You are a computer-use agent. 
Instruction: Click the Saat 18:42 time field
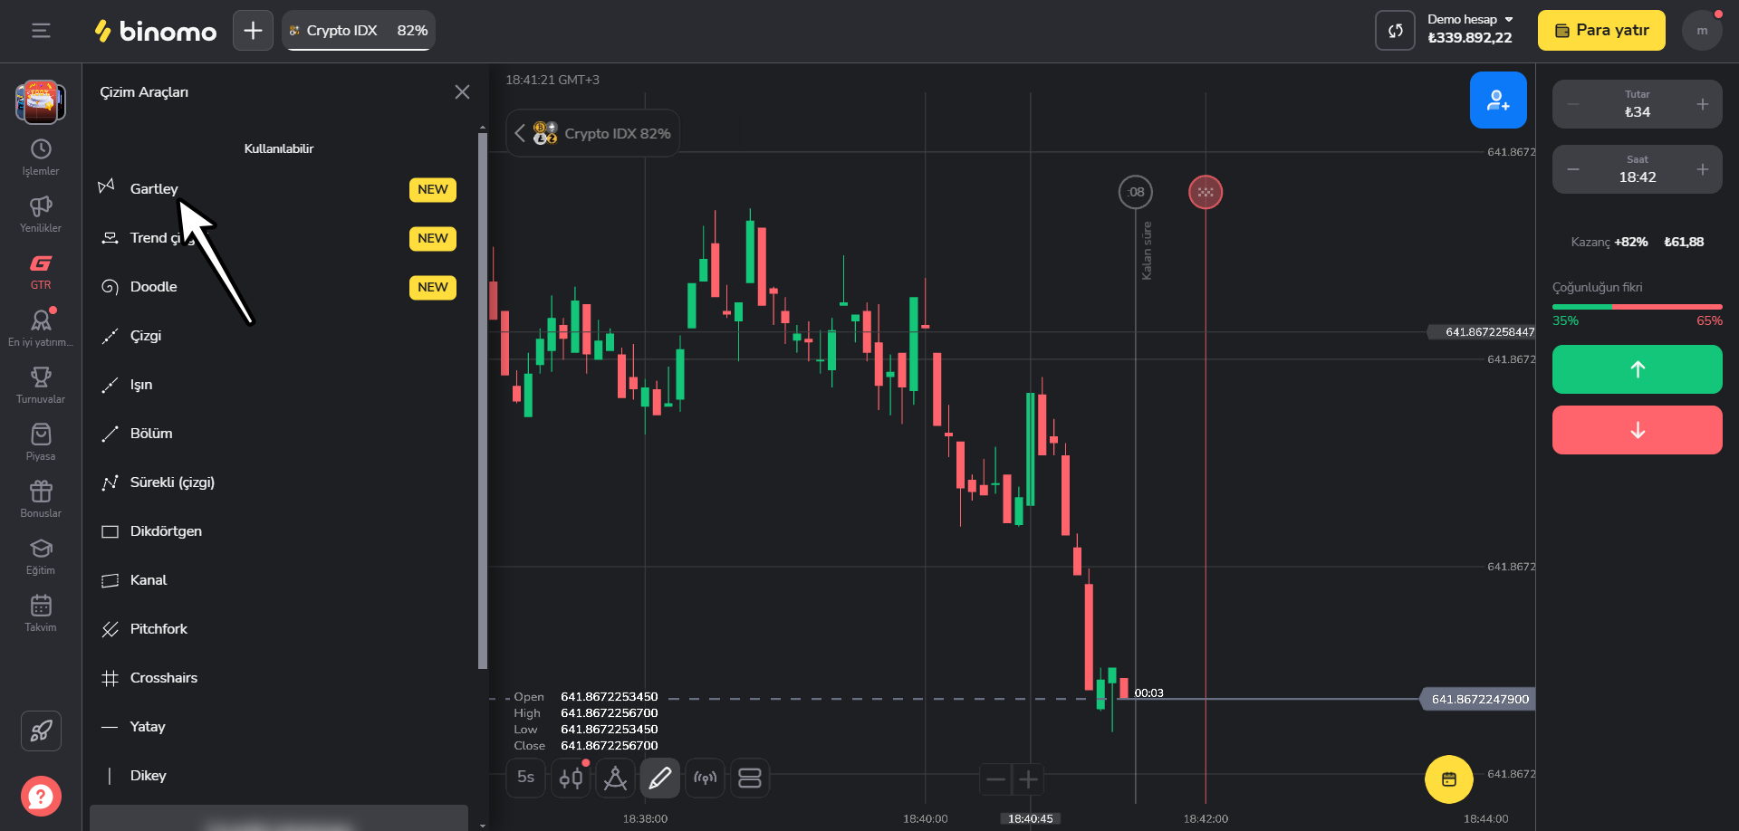click(1638, 169)
